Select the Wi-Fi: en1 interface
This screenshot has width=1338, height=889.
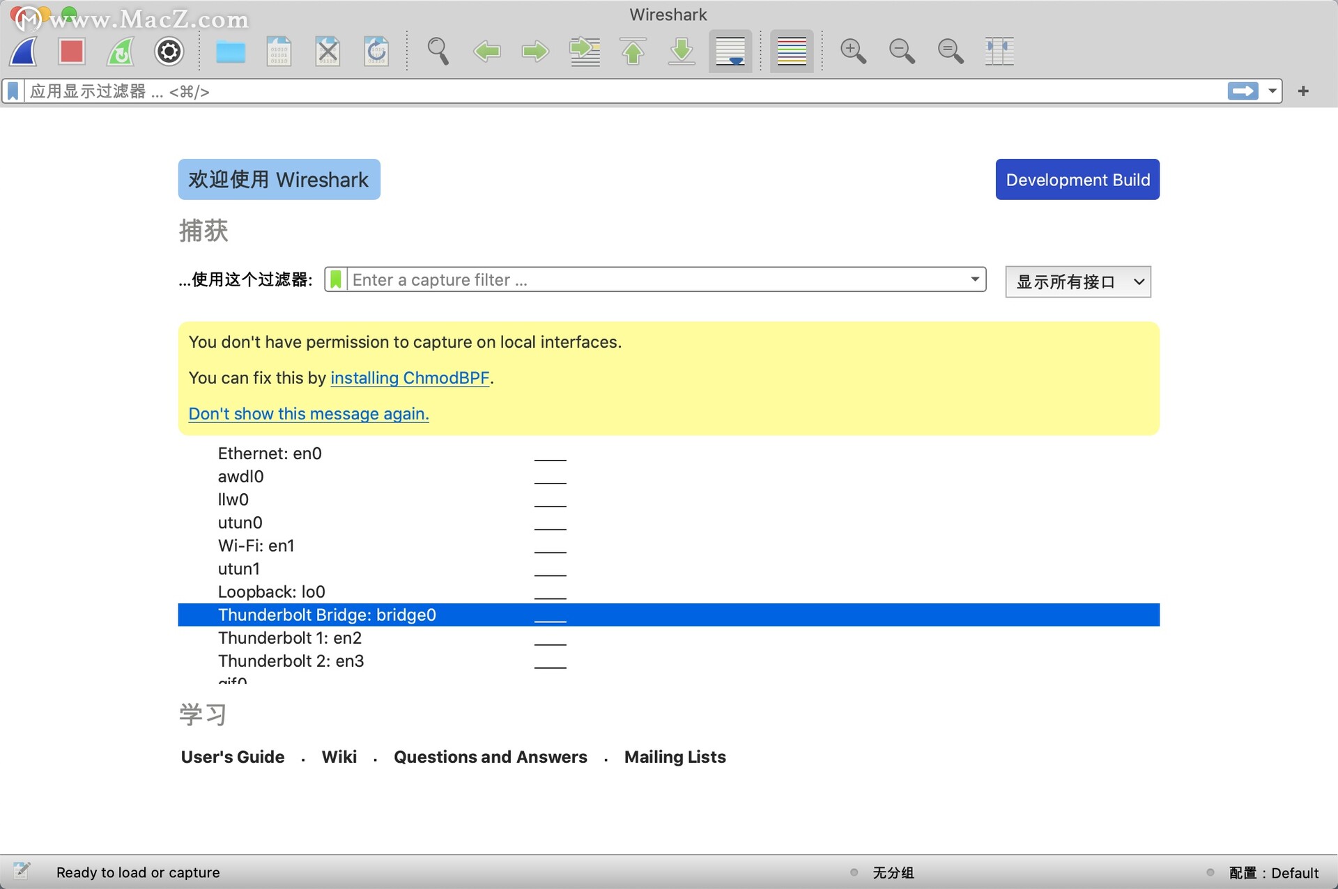(x=669, y=546)
